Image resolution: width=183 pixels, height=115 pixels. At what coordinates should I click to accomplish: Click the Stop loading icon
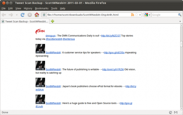point(30,15)
